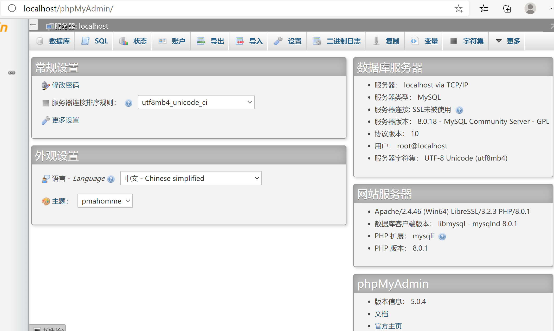The image size is (554, 331).
Task: Expand the pmahomme theme dropdown
Action: (105, 201)
